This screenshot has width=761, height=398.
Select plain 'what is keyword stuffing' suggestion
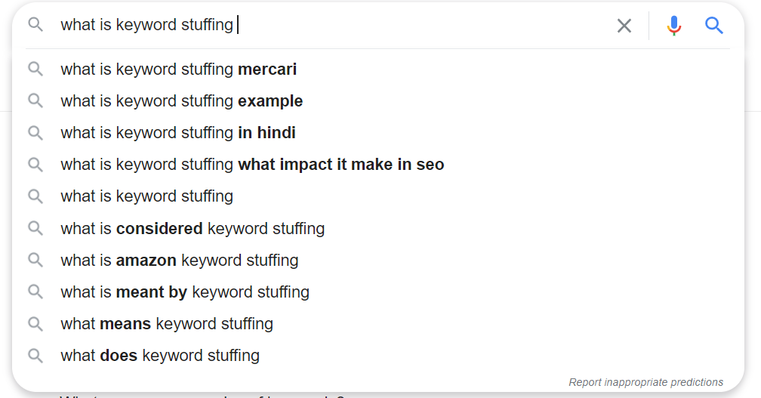coord(377,196)
